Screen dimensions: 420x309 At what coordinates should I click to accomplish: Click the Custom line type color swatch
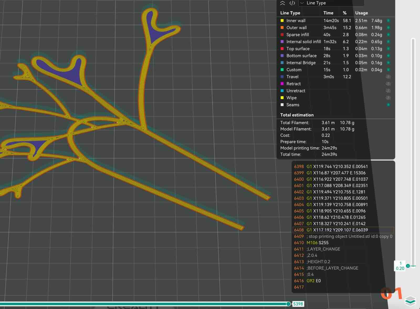pos(282,70)
